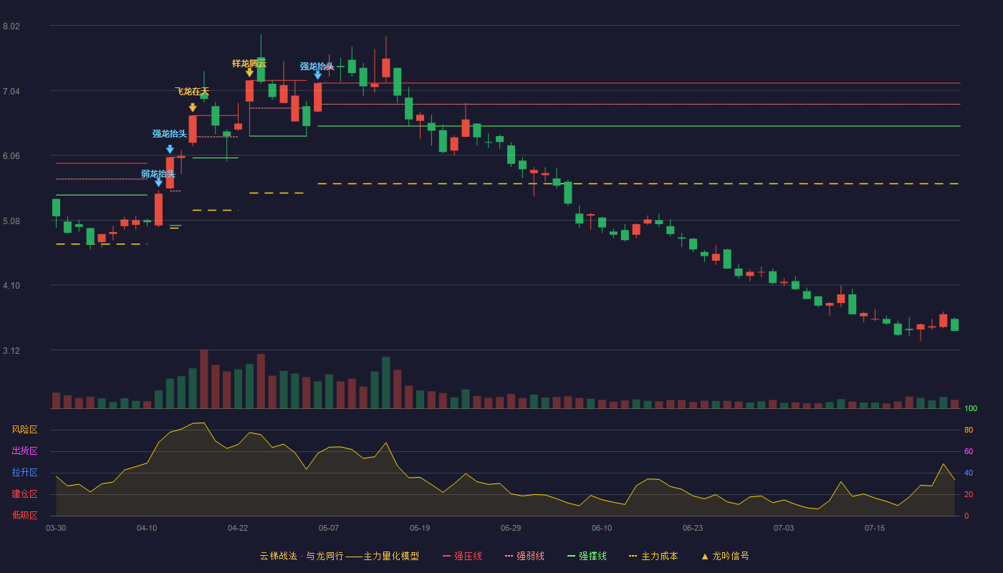This screenshot has height=573, width=1003.
Task: Toggle the 强撑线 legend series
Action: coord(587,556)
